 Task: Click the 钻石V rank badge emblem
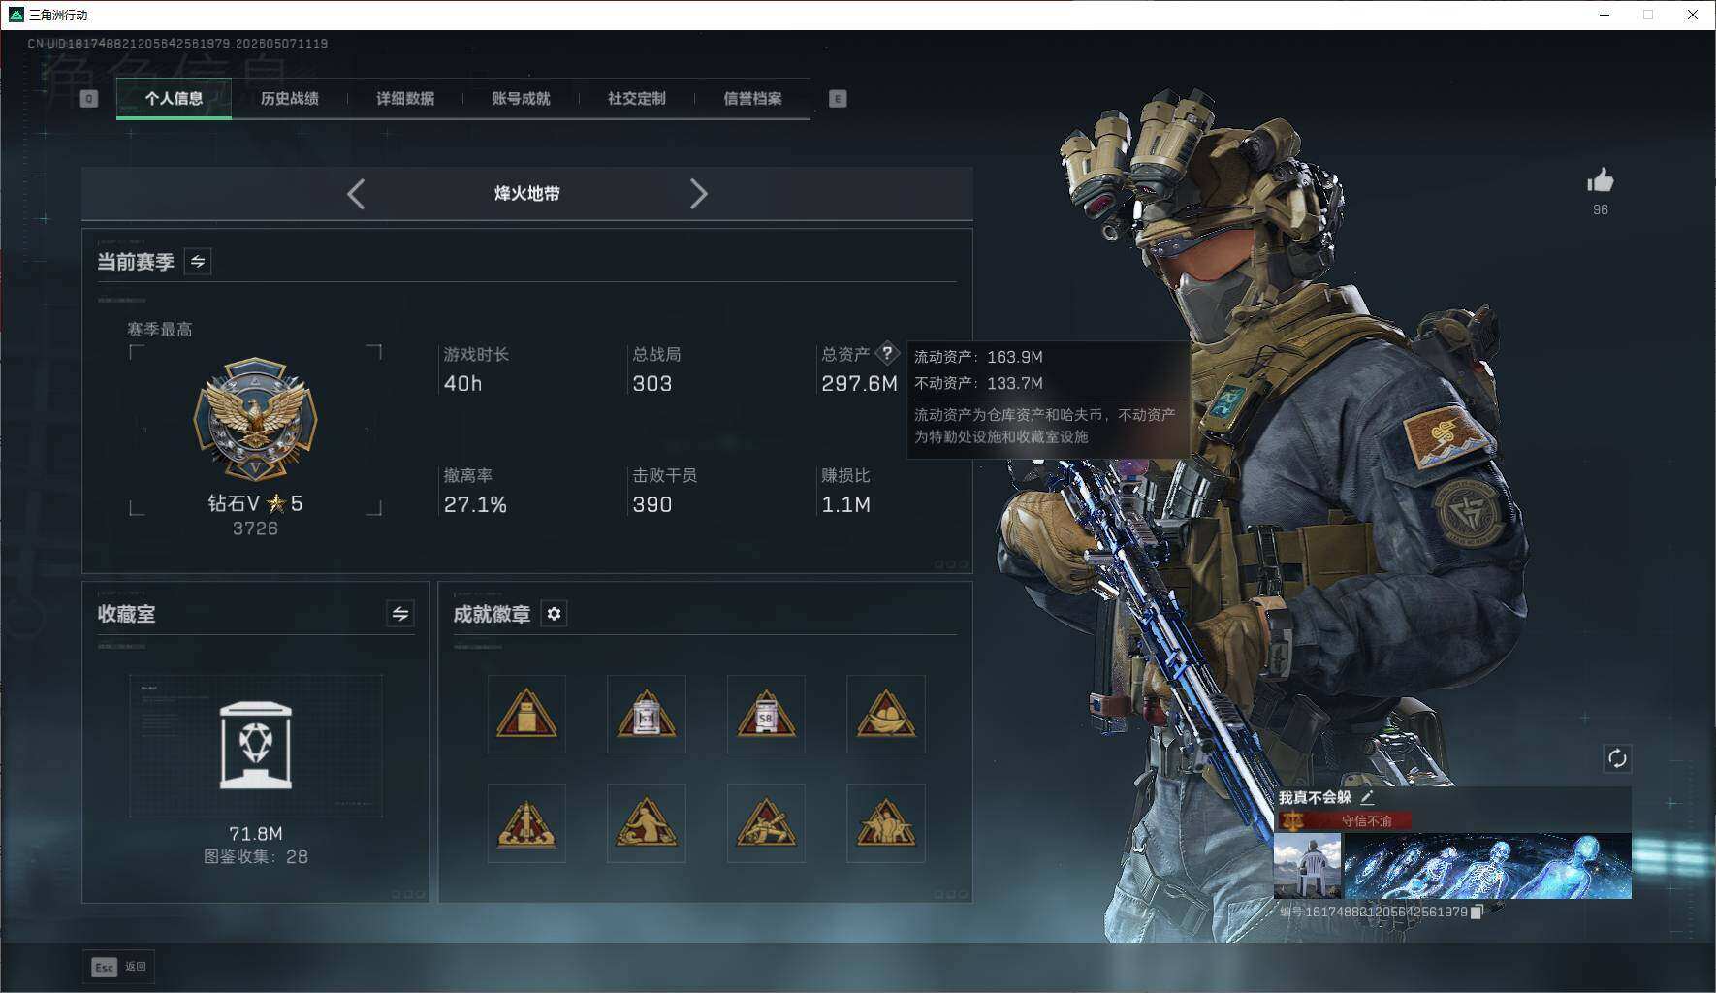pos(256,419)
